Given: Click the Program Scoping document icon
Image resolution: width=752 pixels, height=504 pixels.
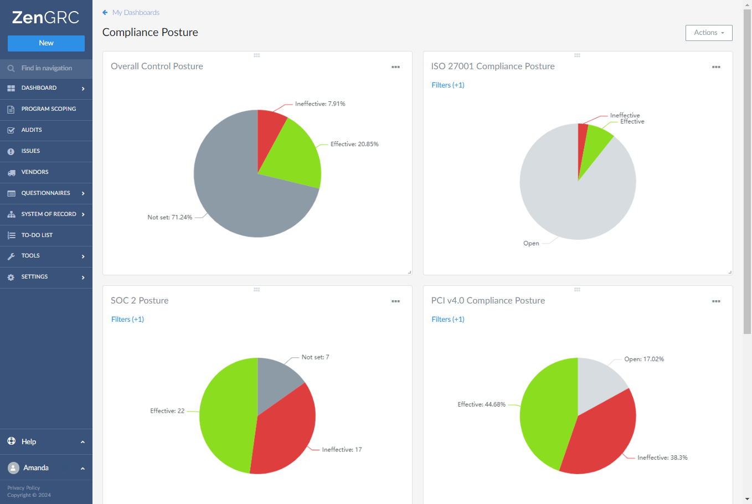Looking at the screenshot, I should (x=11, y=109).
